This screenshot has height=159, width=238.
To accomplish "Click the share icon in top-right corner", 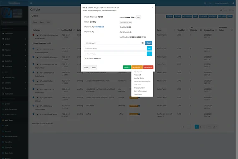I will tap(233, 3).
